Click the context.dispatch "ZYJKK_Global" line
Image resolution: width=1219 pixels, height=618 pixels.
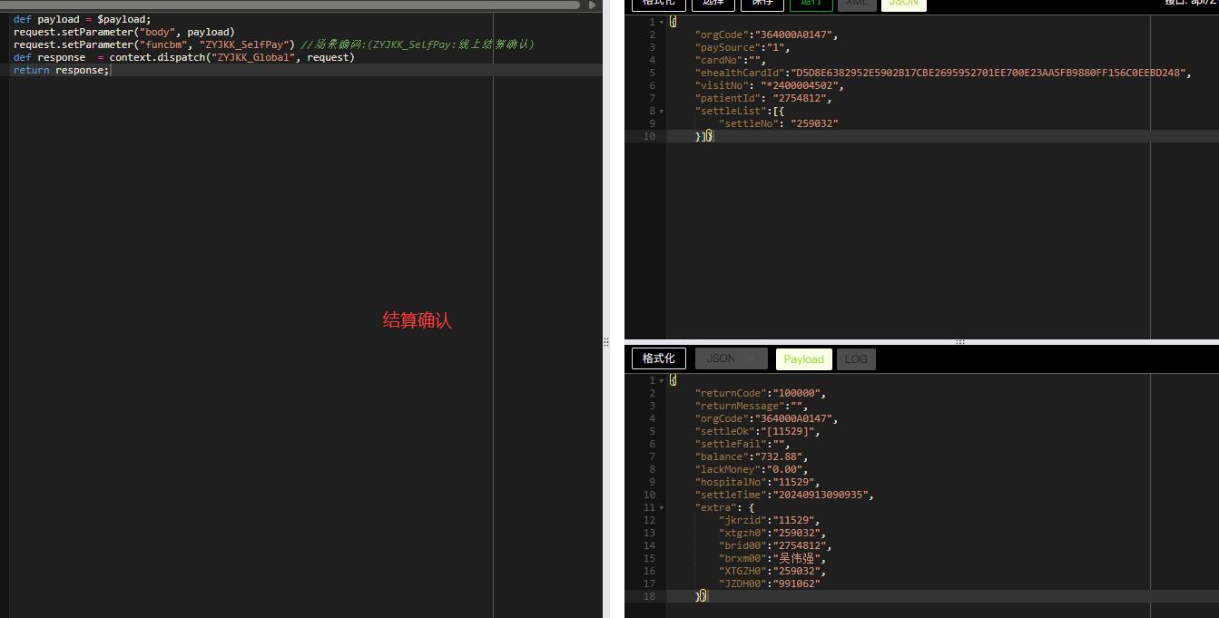pos(184,57)
